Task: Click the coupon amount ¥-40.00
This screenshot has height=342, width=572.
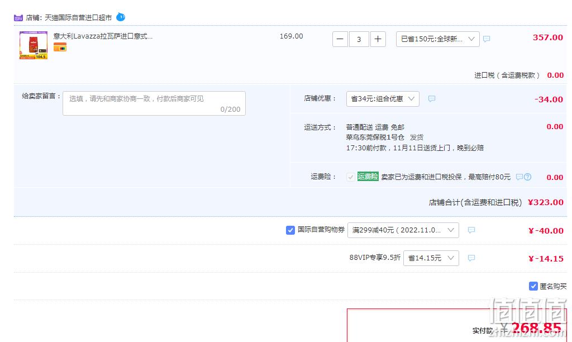Action: point(546,231)
